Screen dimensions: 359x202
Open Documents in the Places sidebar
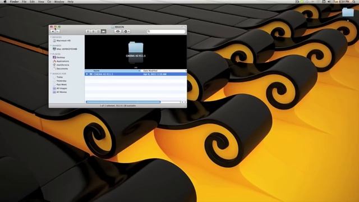click(x=61, y=68)
